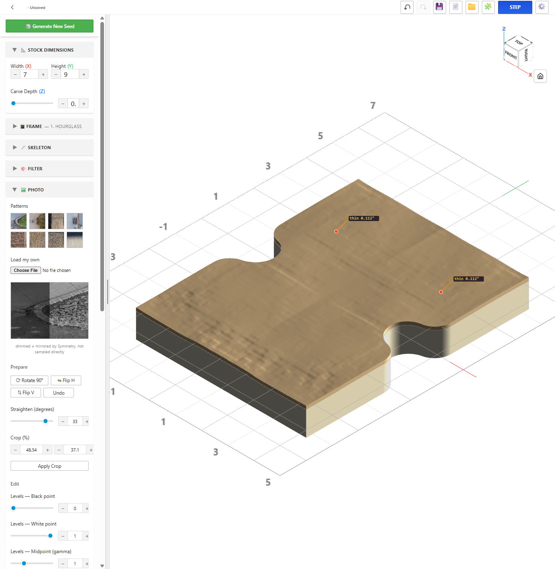
Task: Increase Width (X) with plus button
Action: (43, 74)
